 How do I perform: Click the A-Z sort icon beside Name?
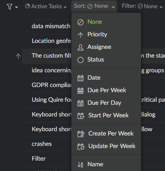click(80, 165)
